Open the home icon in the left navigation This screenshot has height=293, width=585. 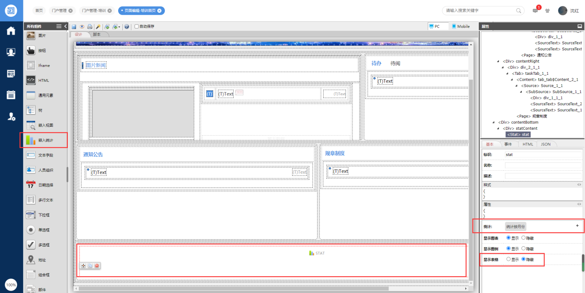[x=11, y=31]
